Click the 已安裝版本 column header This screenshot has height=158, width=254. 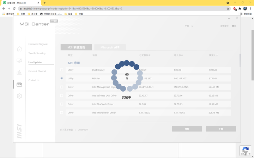click(x=145, y=55)
